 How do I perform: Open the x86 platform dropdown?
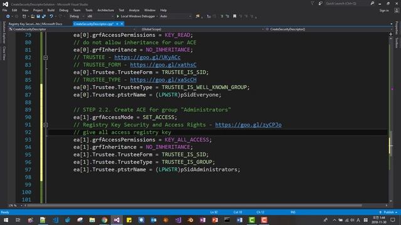(100, 16)
